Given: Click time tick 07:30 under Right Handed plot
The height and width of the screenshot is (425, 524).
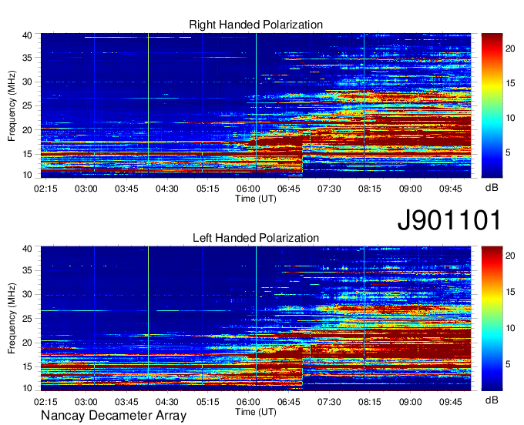Looking at the screenshot, I should [x=329, y=189].
